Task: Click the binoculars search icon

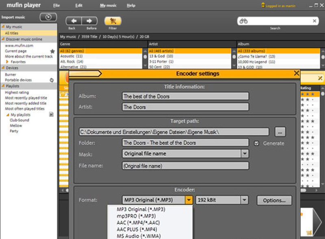Action: pos(243,21)
